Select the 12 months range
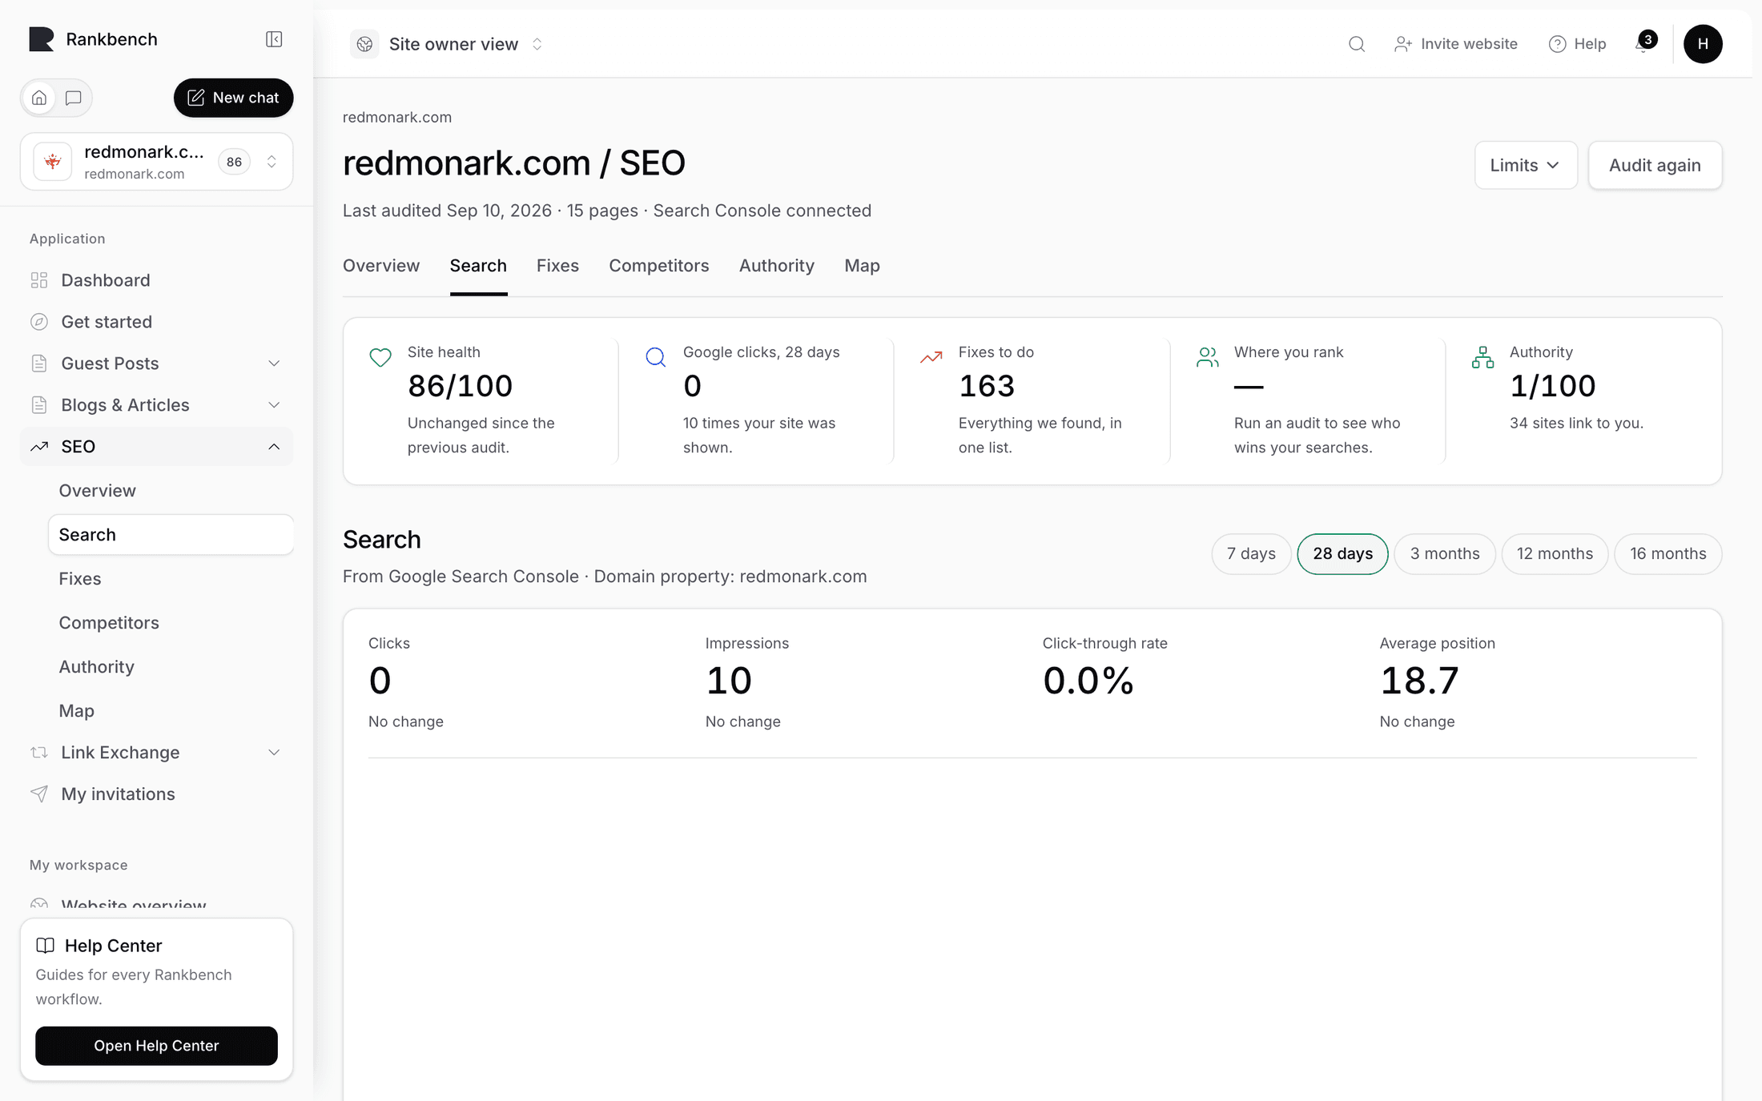Screen dimensions: 1762x1101 coord(1555,554)
